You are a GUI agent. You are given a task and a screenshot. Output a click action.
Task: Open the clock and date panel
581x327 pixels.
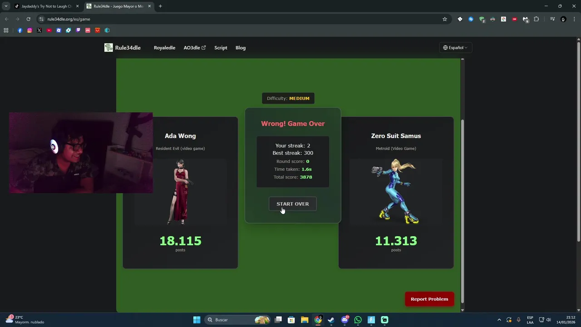pos(566,320)
